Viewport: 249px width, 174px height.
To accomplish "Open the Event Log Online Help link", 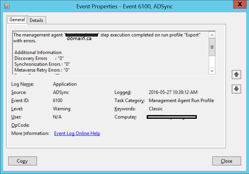I will pyautogui.click(x=77, y=133).
